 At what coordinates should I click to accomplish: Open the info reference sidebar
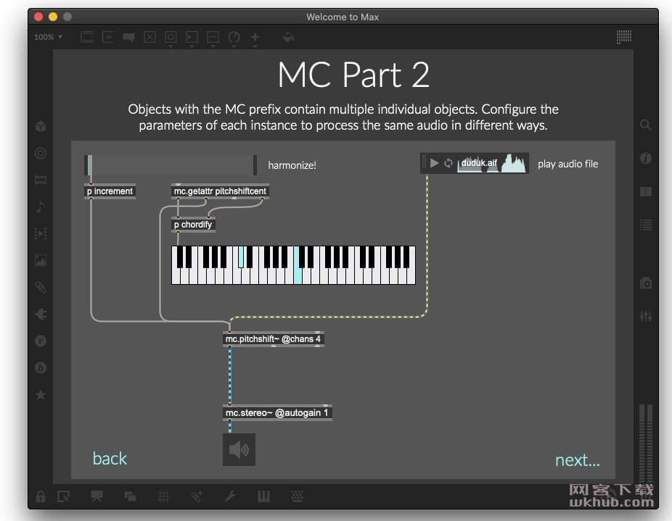pyautogui.click(x=645, y=159)
